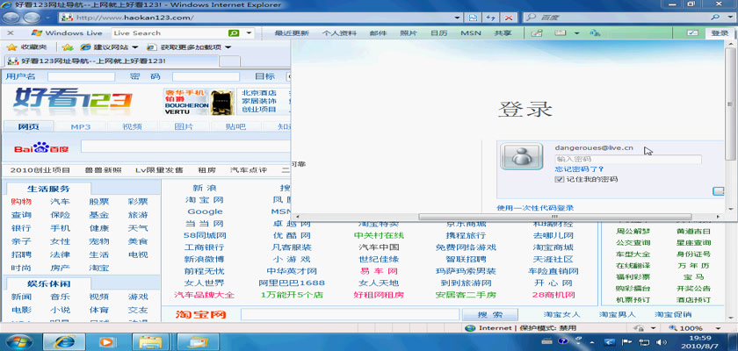Click 使用一次性代码登录 link
The height and width of the screenshot is (351, 738).
(x=535, y=208)
